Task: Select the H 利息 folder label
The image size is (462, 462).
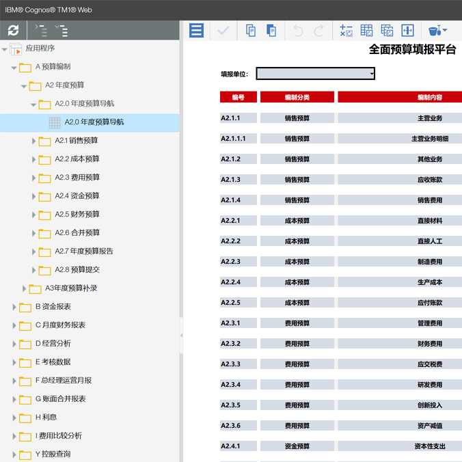Action: [x=46, y=417]
